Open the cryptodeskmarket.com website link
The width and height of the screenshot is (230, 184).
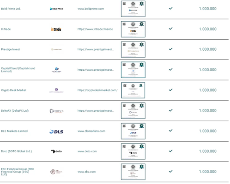point(97,90)
